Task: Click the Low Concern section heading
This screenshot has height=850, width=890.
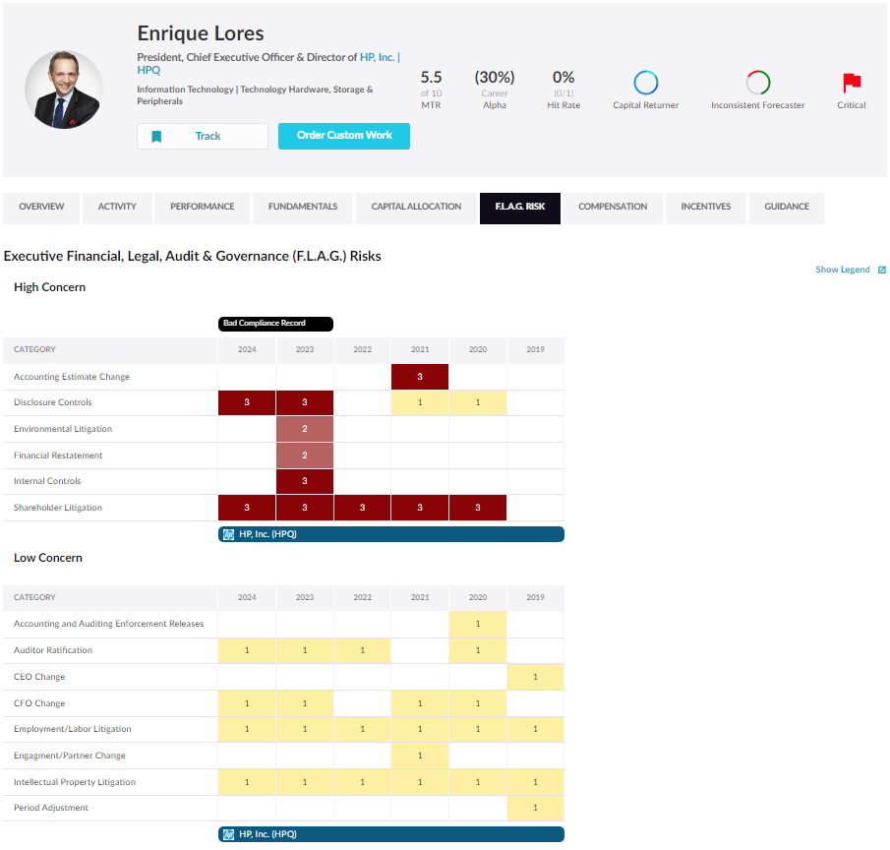Action: point(47,558)
